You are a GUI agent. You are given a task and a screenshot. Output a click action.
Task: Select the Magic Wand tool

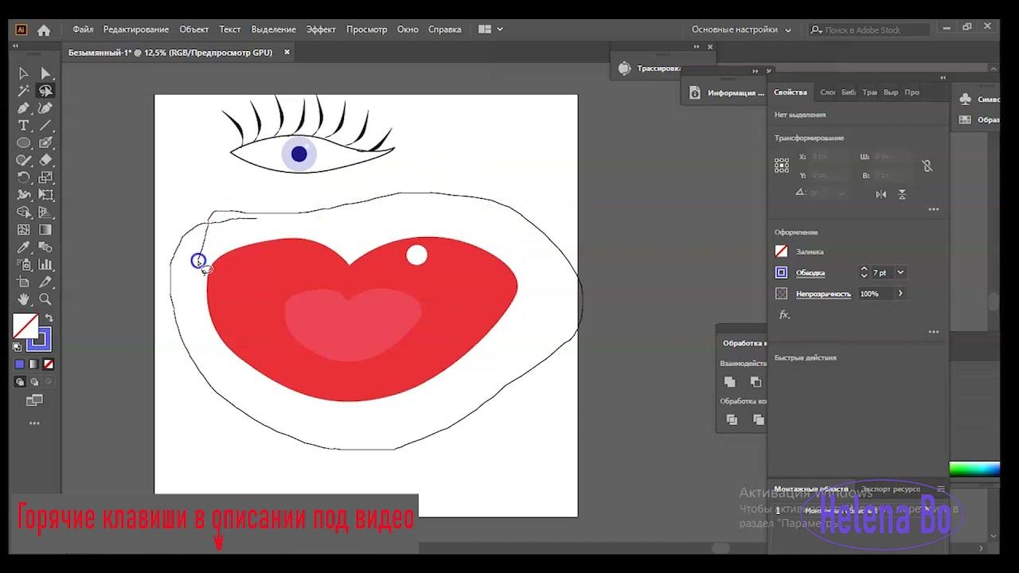tap(24, 91)
